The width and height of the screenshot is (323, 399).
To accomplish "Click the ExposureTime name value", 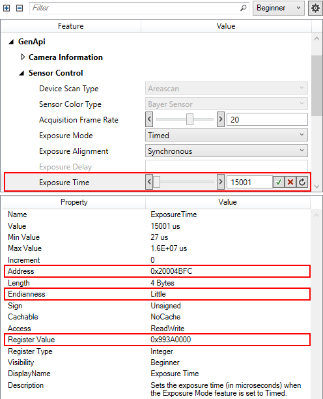I will 174,214.
